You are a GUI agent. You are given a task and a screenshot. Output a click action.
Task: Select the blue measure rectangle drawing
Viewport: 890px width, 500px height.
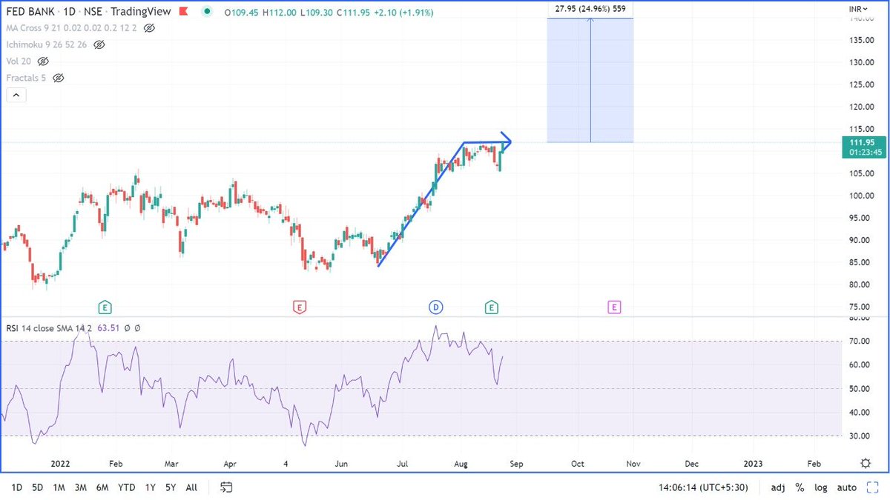tap(590, 80)
